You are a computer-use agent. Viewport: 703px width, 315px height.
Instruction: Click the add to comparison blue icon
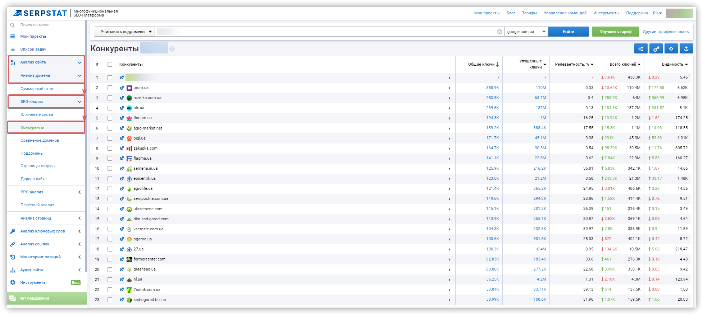pyautogui.click(x=641, y=49)
